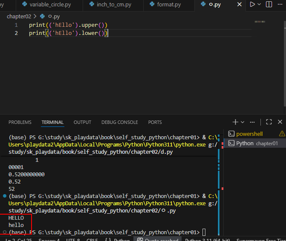Click the Python terminal icon in the list
Image resolution: width=286 pixels, height=241 pixels.
(231, 143)
